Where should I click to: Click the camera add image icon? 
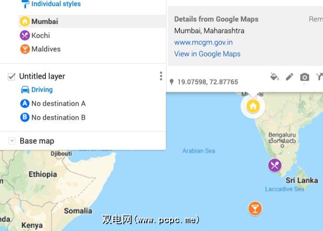point(305,77)
